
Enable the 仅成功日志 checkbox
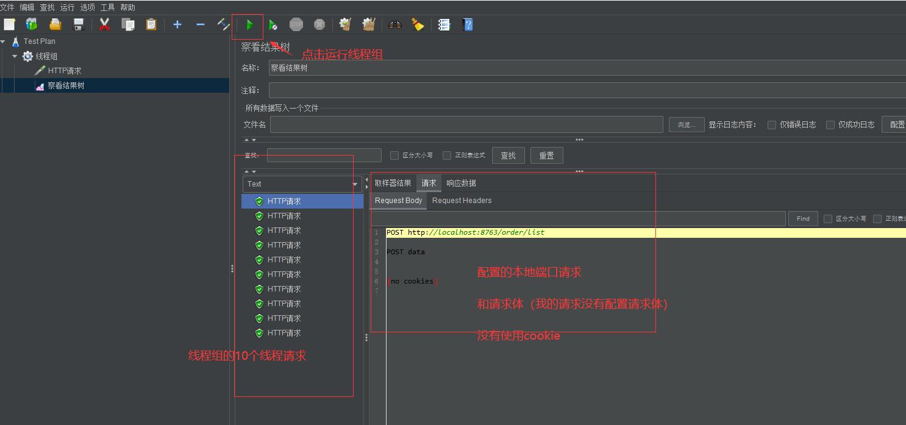pyautogui.click(x=830, y=124)
